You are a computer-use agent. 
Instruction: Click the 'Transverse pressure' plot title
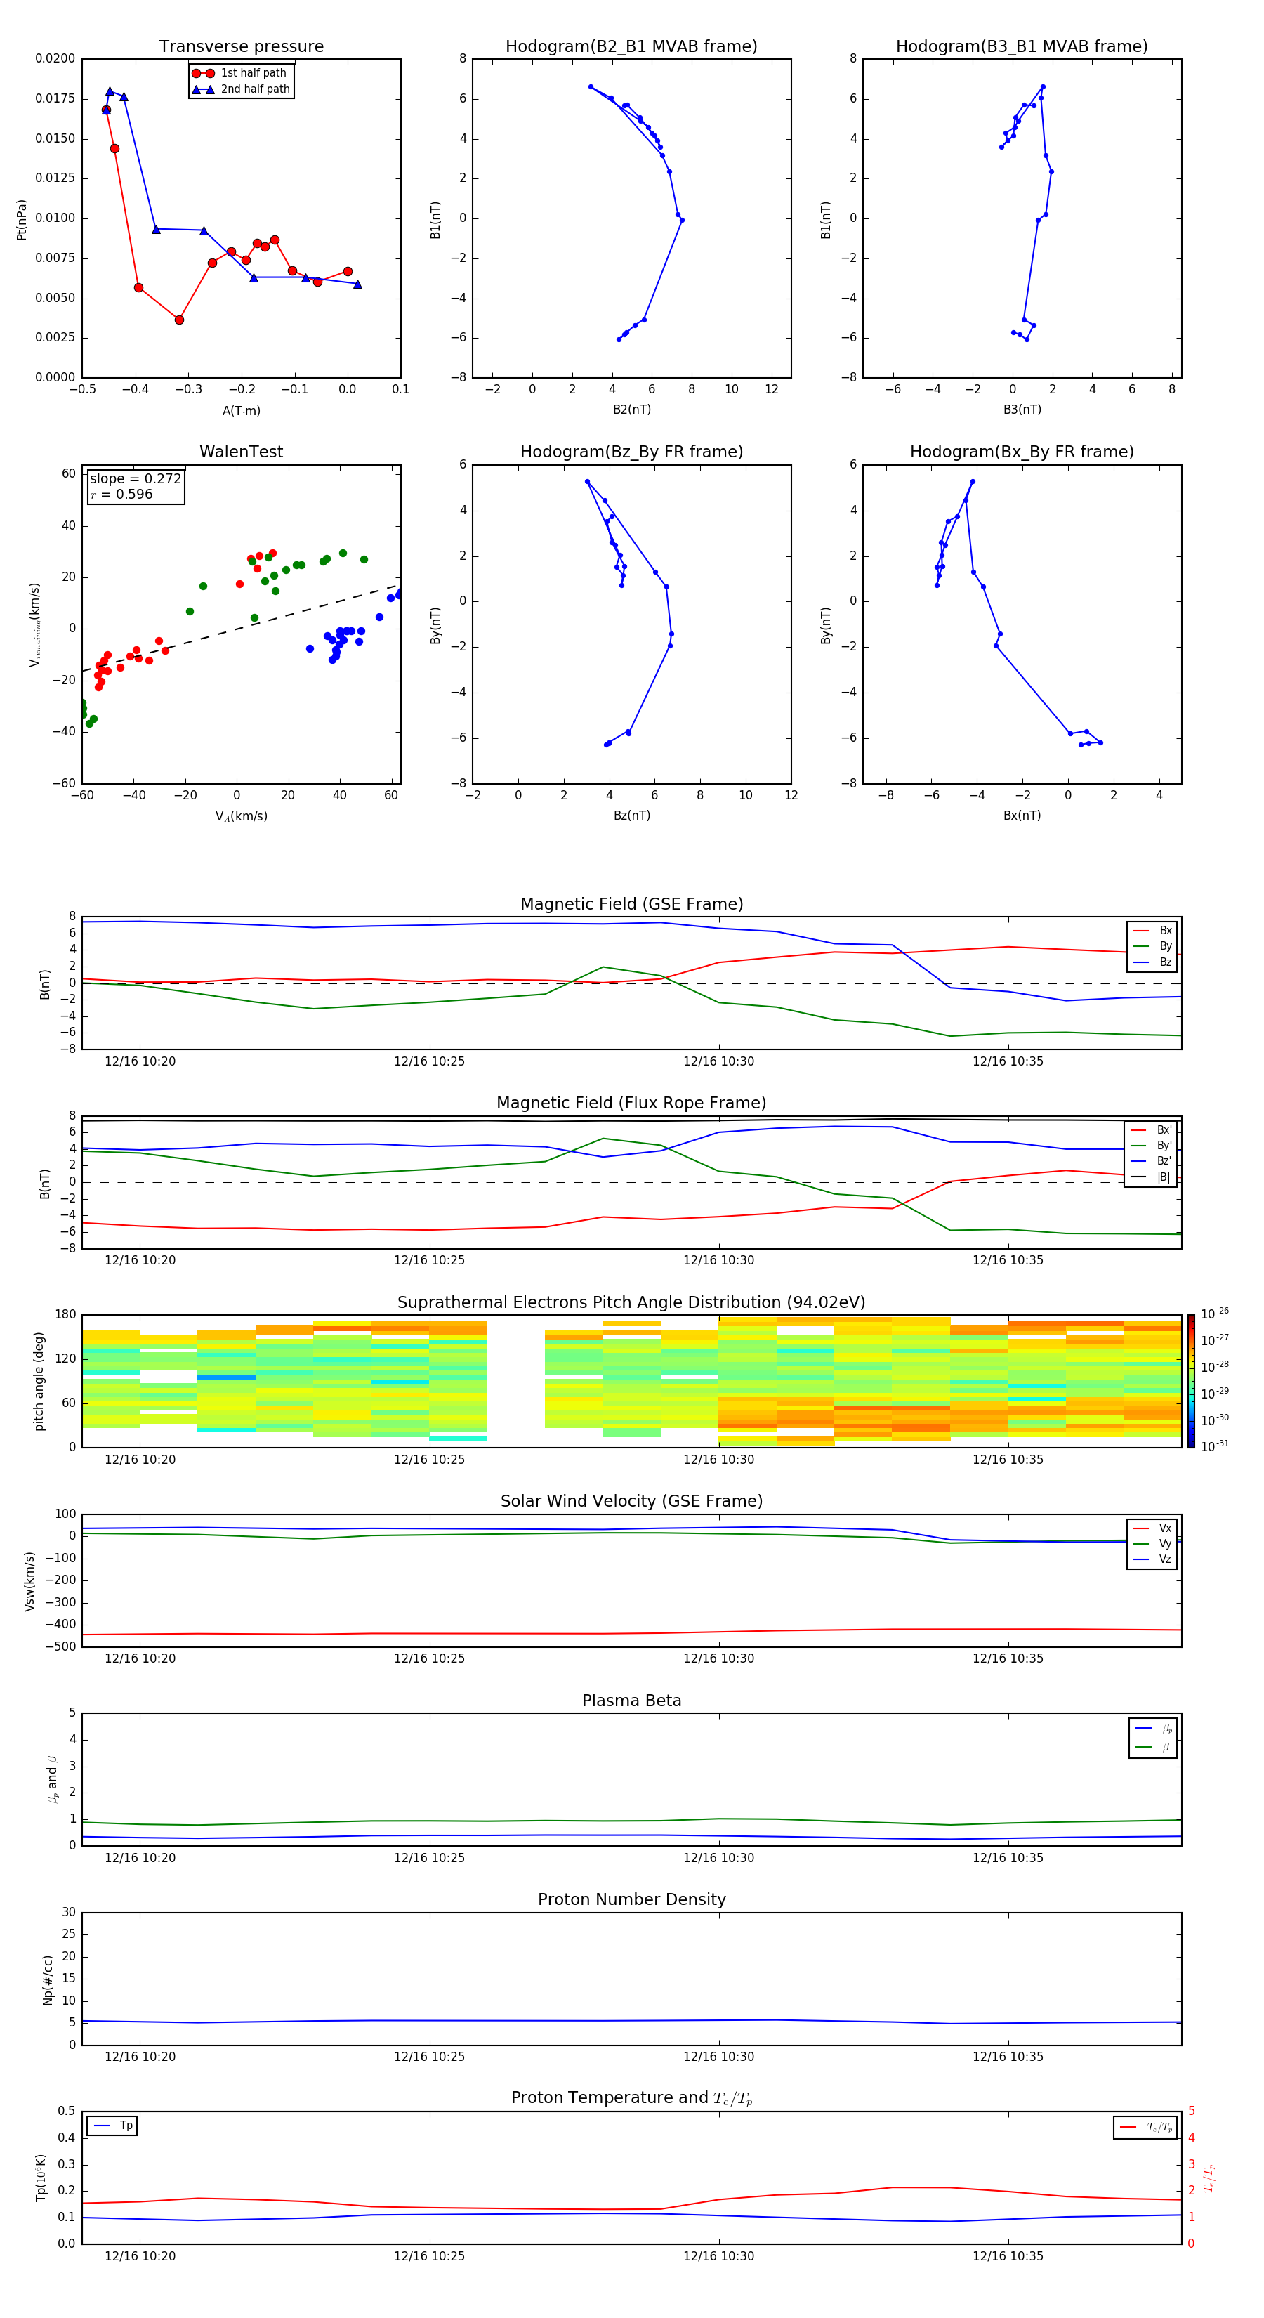[x=241, y=47]
